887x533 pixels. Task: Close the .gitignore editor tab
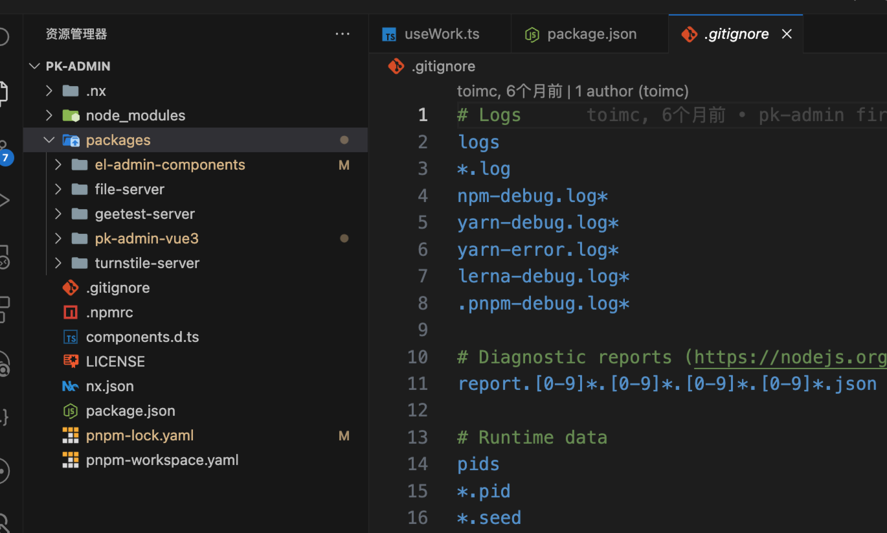tap(787, 34)
